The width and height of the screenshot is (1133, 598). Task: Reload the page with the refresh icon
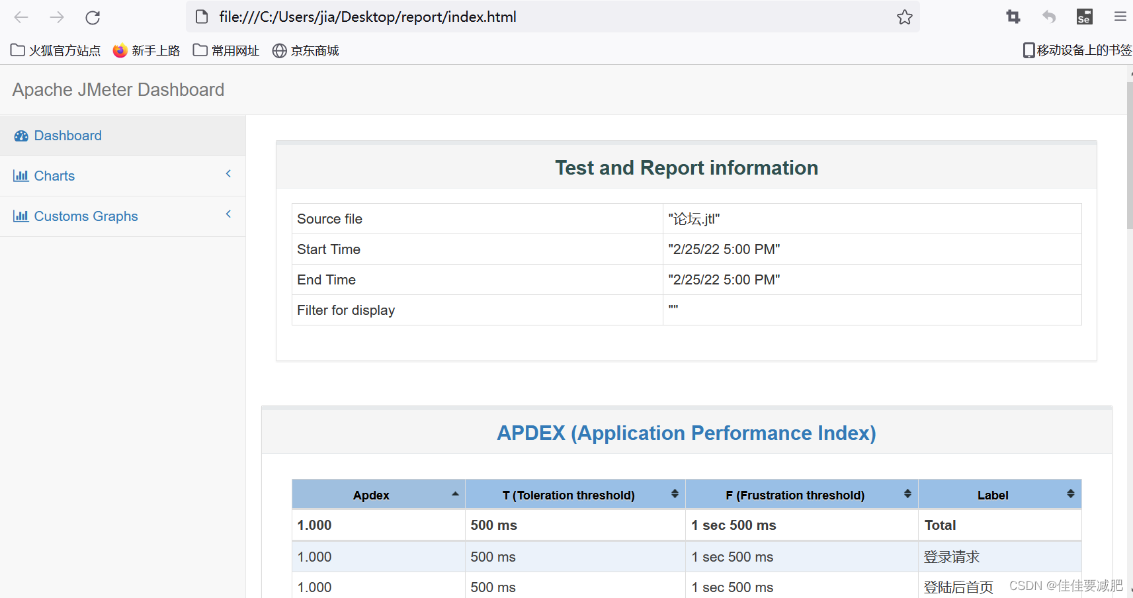(93, 17)
